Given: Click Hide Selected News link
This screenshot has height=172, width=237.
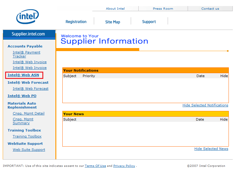Looking at the screenshot, I should pyautogui.click(x=211, y=149).
